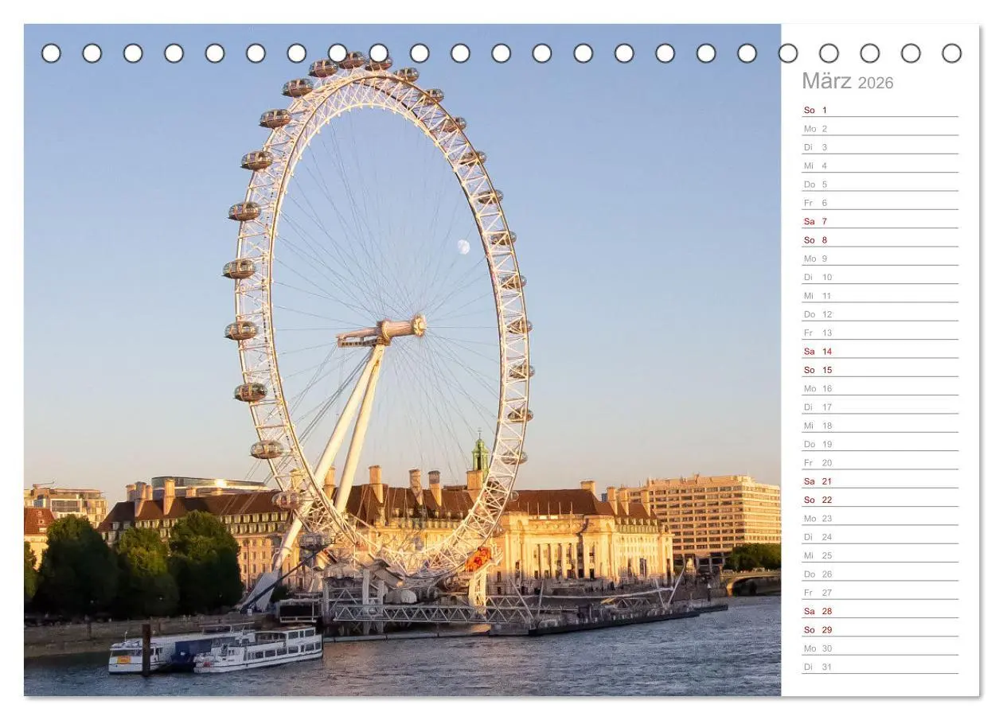Select the Do 26 date row
The width and height of the screenshot is (1003, 720).
click(880, 573)
